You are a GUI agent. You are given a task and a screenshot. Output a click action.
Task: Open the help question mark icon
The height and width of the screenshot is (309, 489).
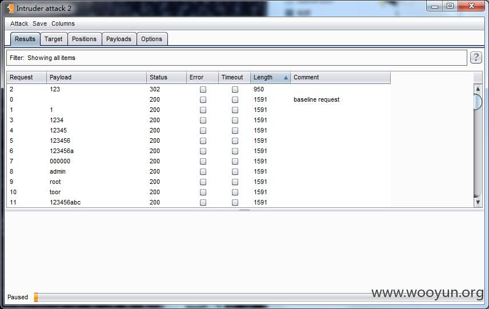coord(476,57)
